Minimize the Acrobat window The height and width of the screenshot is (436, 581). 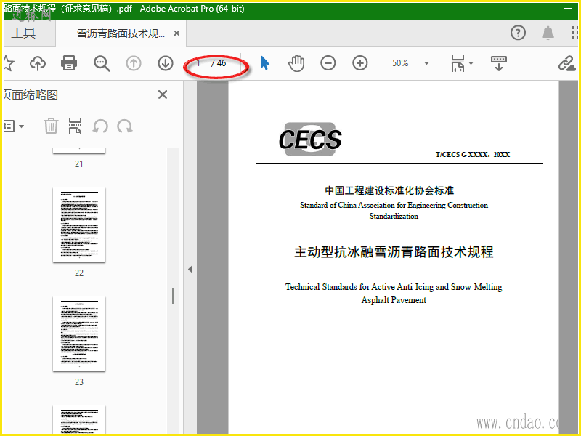568,9
